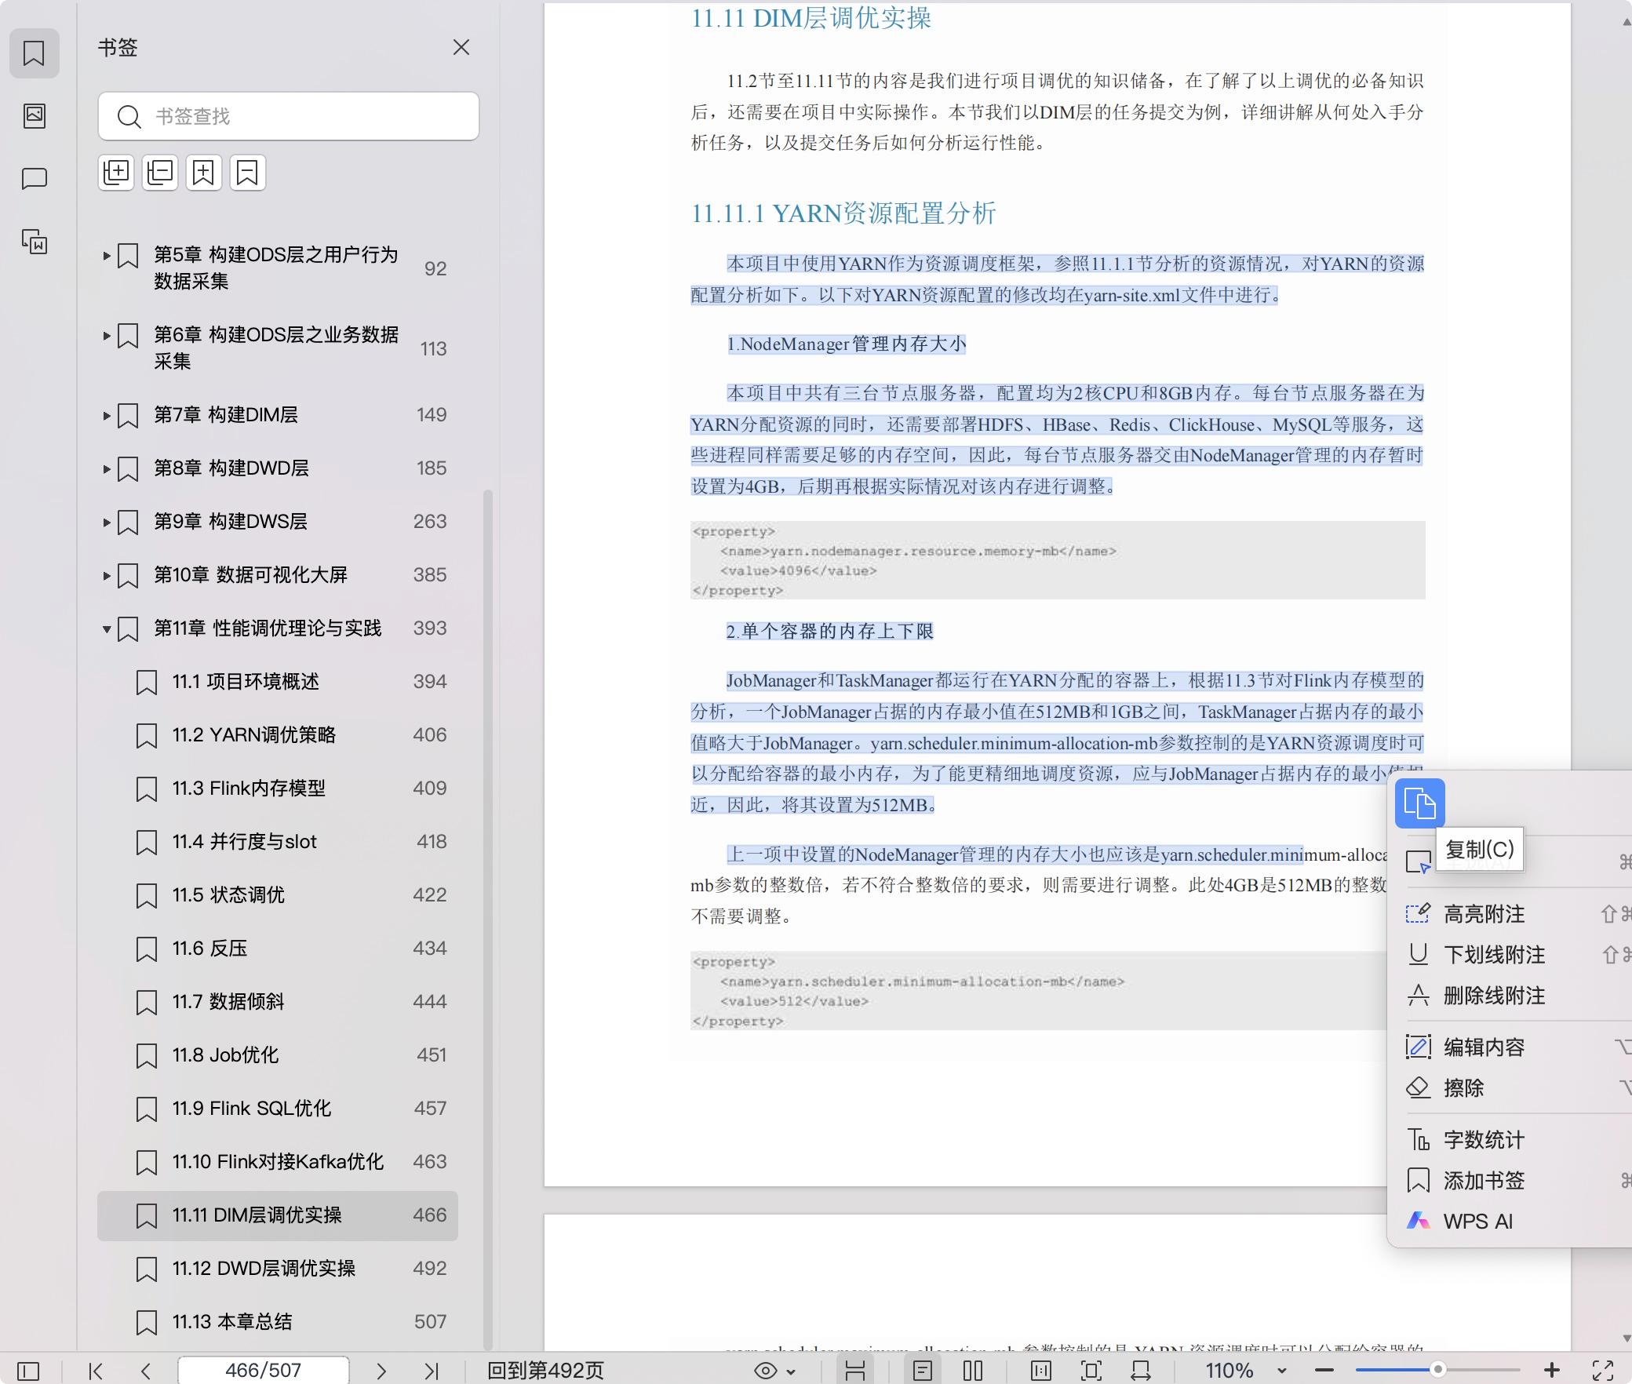Collapse the 第11章 性能调优理论与实践 bookmark

pos(107,628)
